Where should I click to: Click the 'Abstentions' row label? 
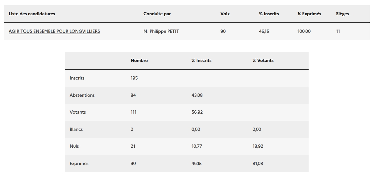coord(82,95)
